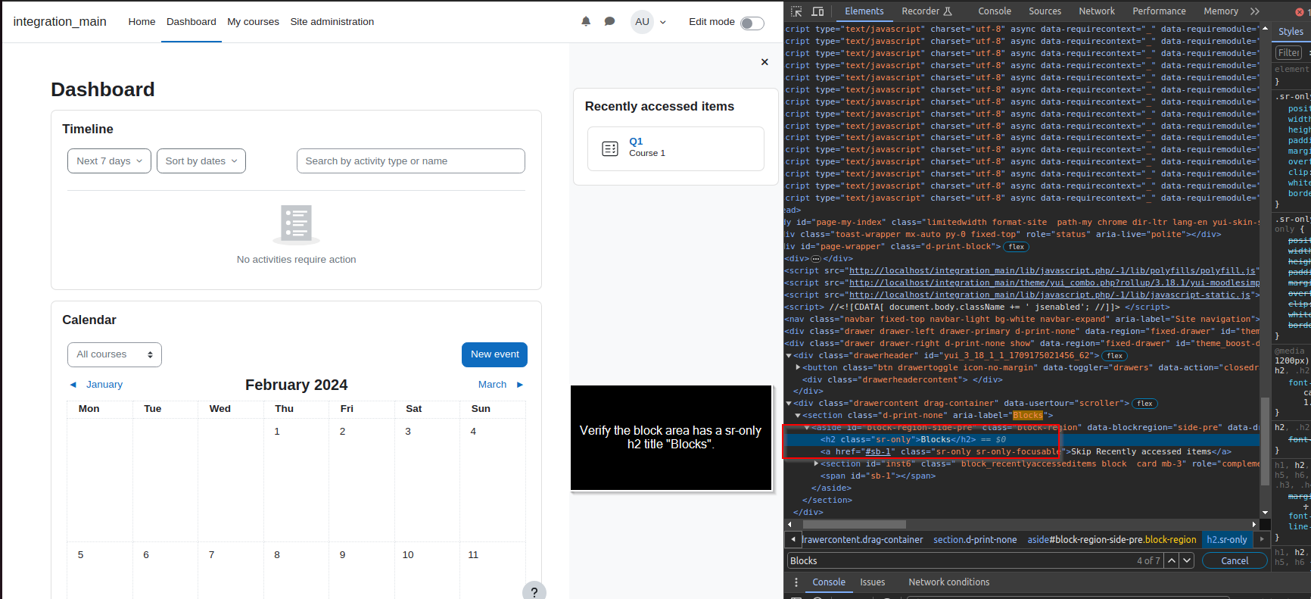Image resolution: width=1311 pixels, height=599 pixels.
Task: Open the messaging drawer speech bubble icon
Action: 609,22
